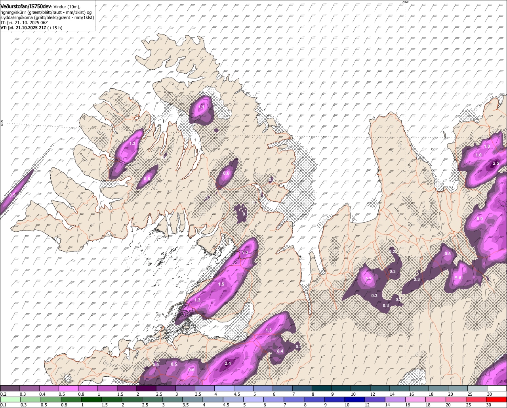Click the 2.4 precipitation value on the map
Image resolution: width=507 pixels, height=408 pixels.
(228, 363)
